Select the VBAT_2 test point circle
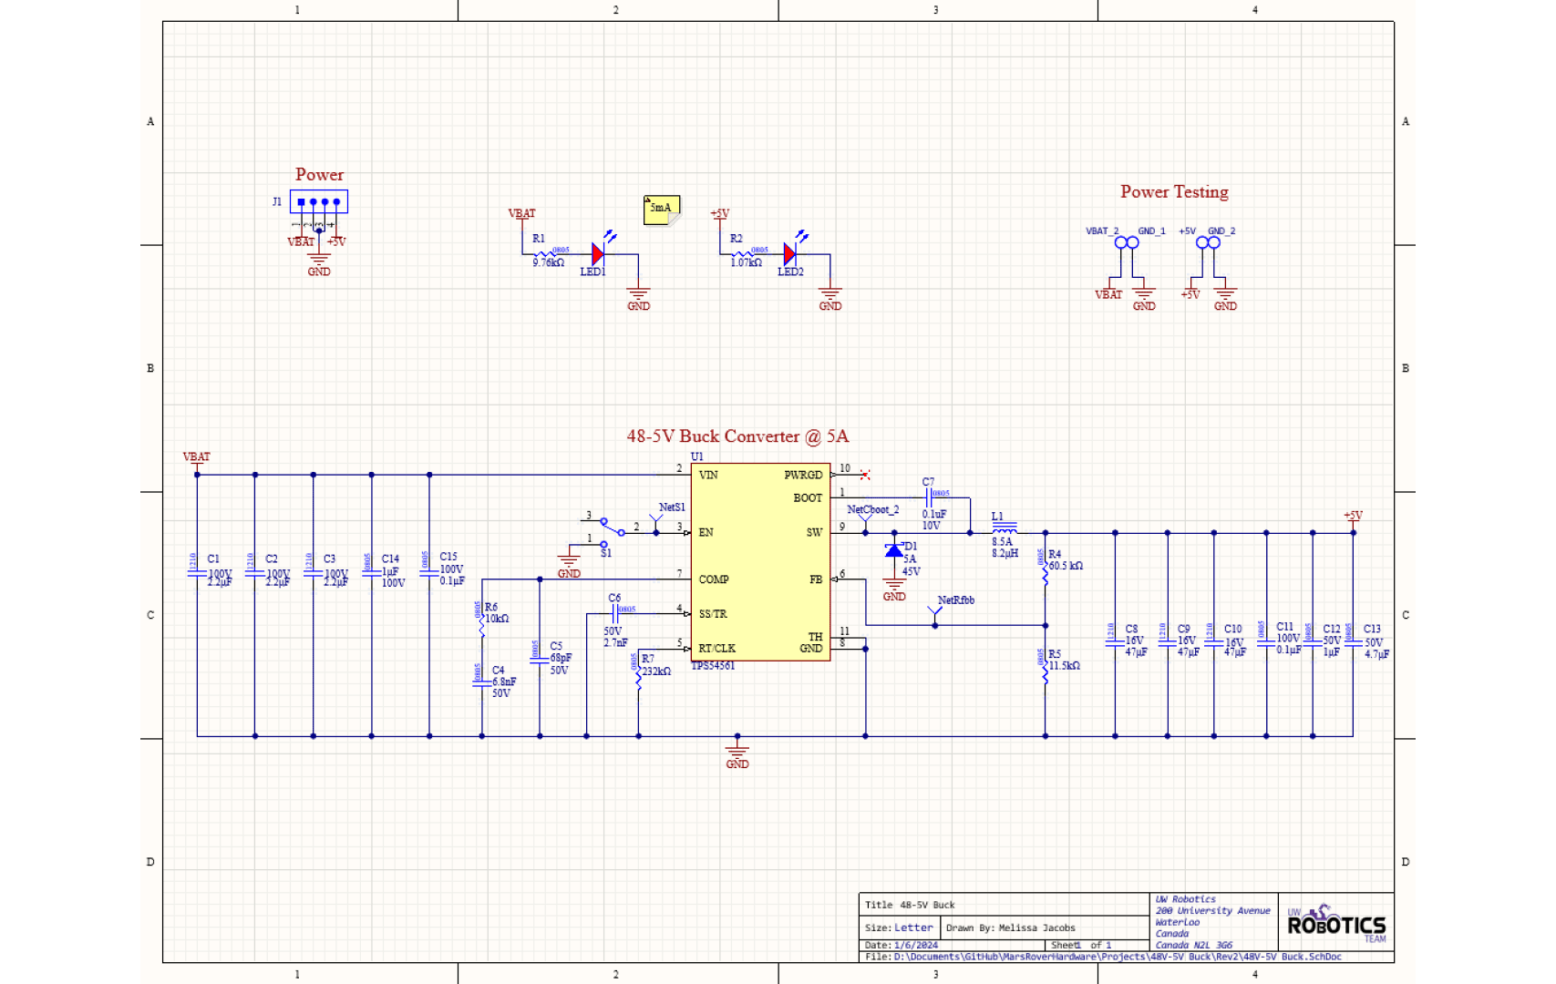1556x984 pixels. click(1120, 243)
